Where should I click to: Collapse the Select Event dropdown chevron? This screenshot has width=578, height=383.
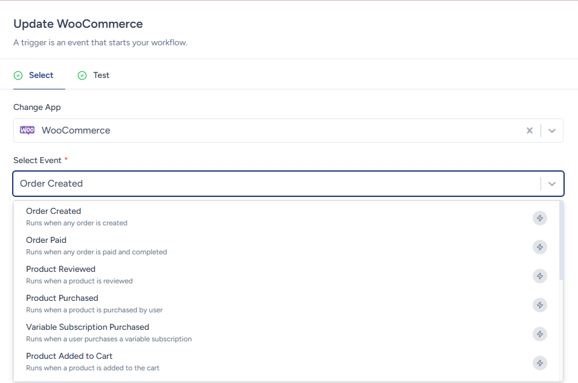click(551, 184)
